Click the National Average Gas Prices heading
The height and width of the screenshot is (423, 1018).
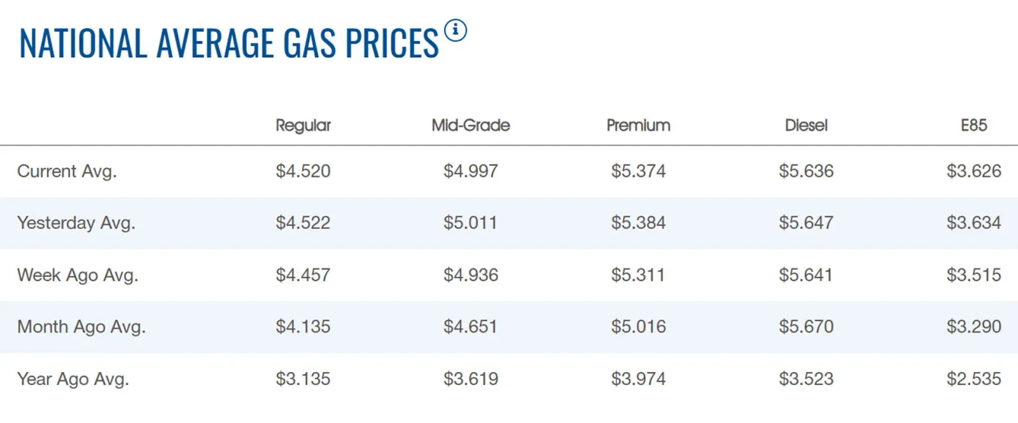(229, 43)
